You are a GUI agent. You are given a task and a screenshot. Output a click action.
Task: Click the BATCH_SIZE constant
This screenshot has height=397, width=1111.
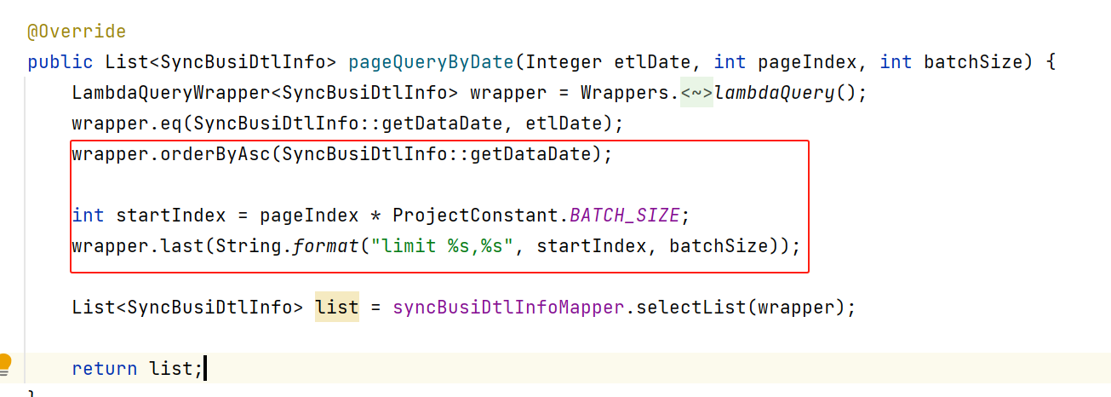(x=624, y=215)
